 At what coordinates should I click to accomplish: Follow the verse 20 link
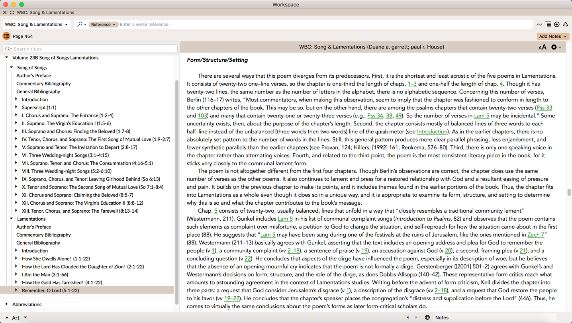click(448, 251)
